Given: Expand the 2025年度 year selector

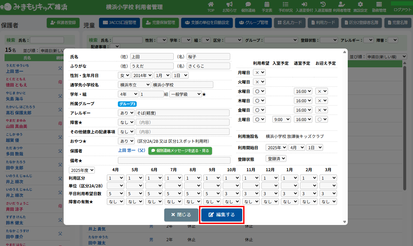Looking at the screenshot, I should [x=82, y=170].
